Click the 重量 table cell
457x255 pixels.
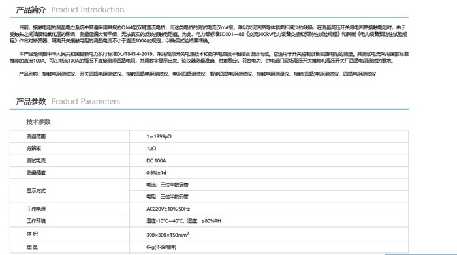tap(70, 247)
